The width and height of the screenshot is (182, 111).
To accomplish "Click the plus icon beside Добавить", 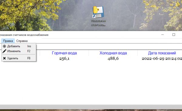I will (x=5, y=46).
